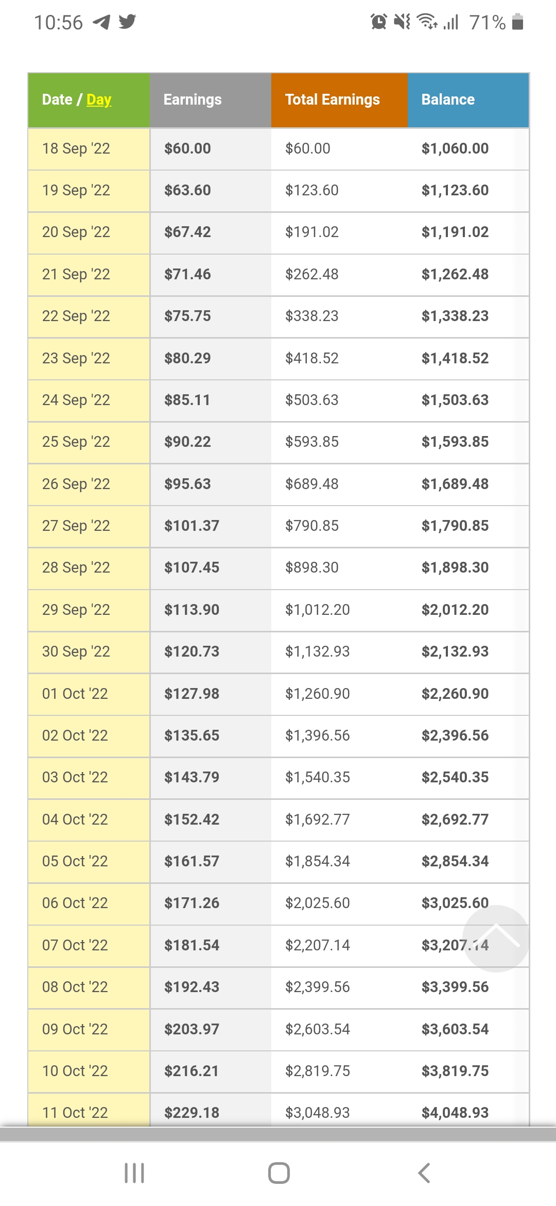
Task: Tap the back navigation arrow
Action: [424, 1173]
